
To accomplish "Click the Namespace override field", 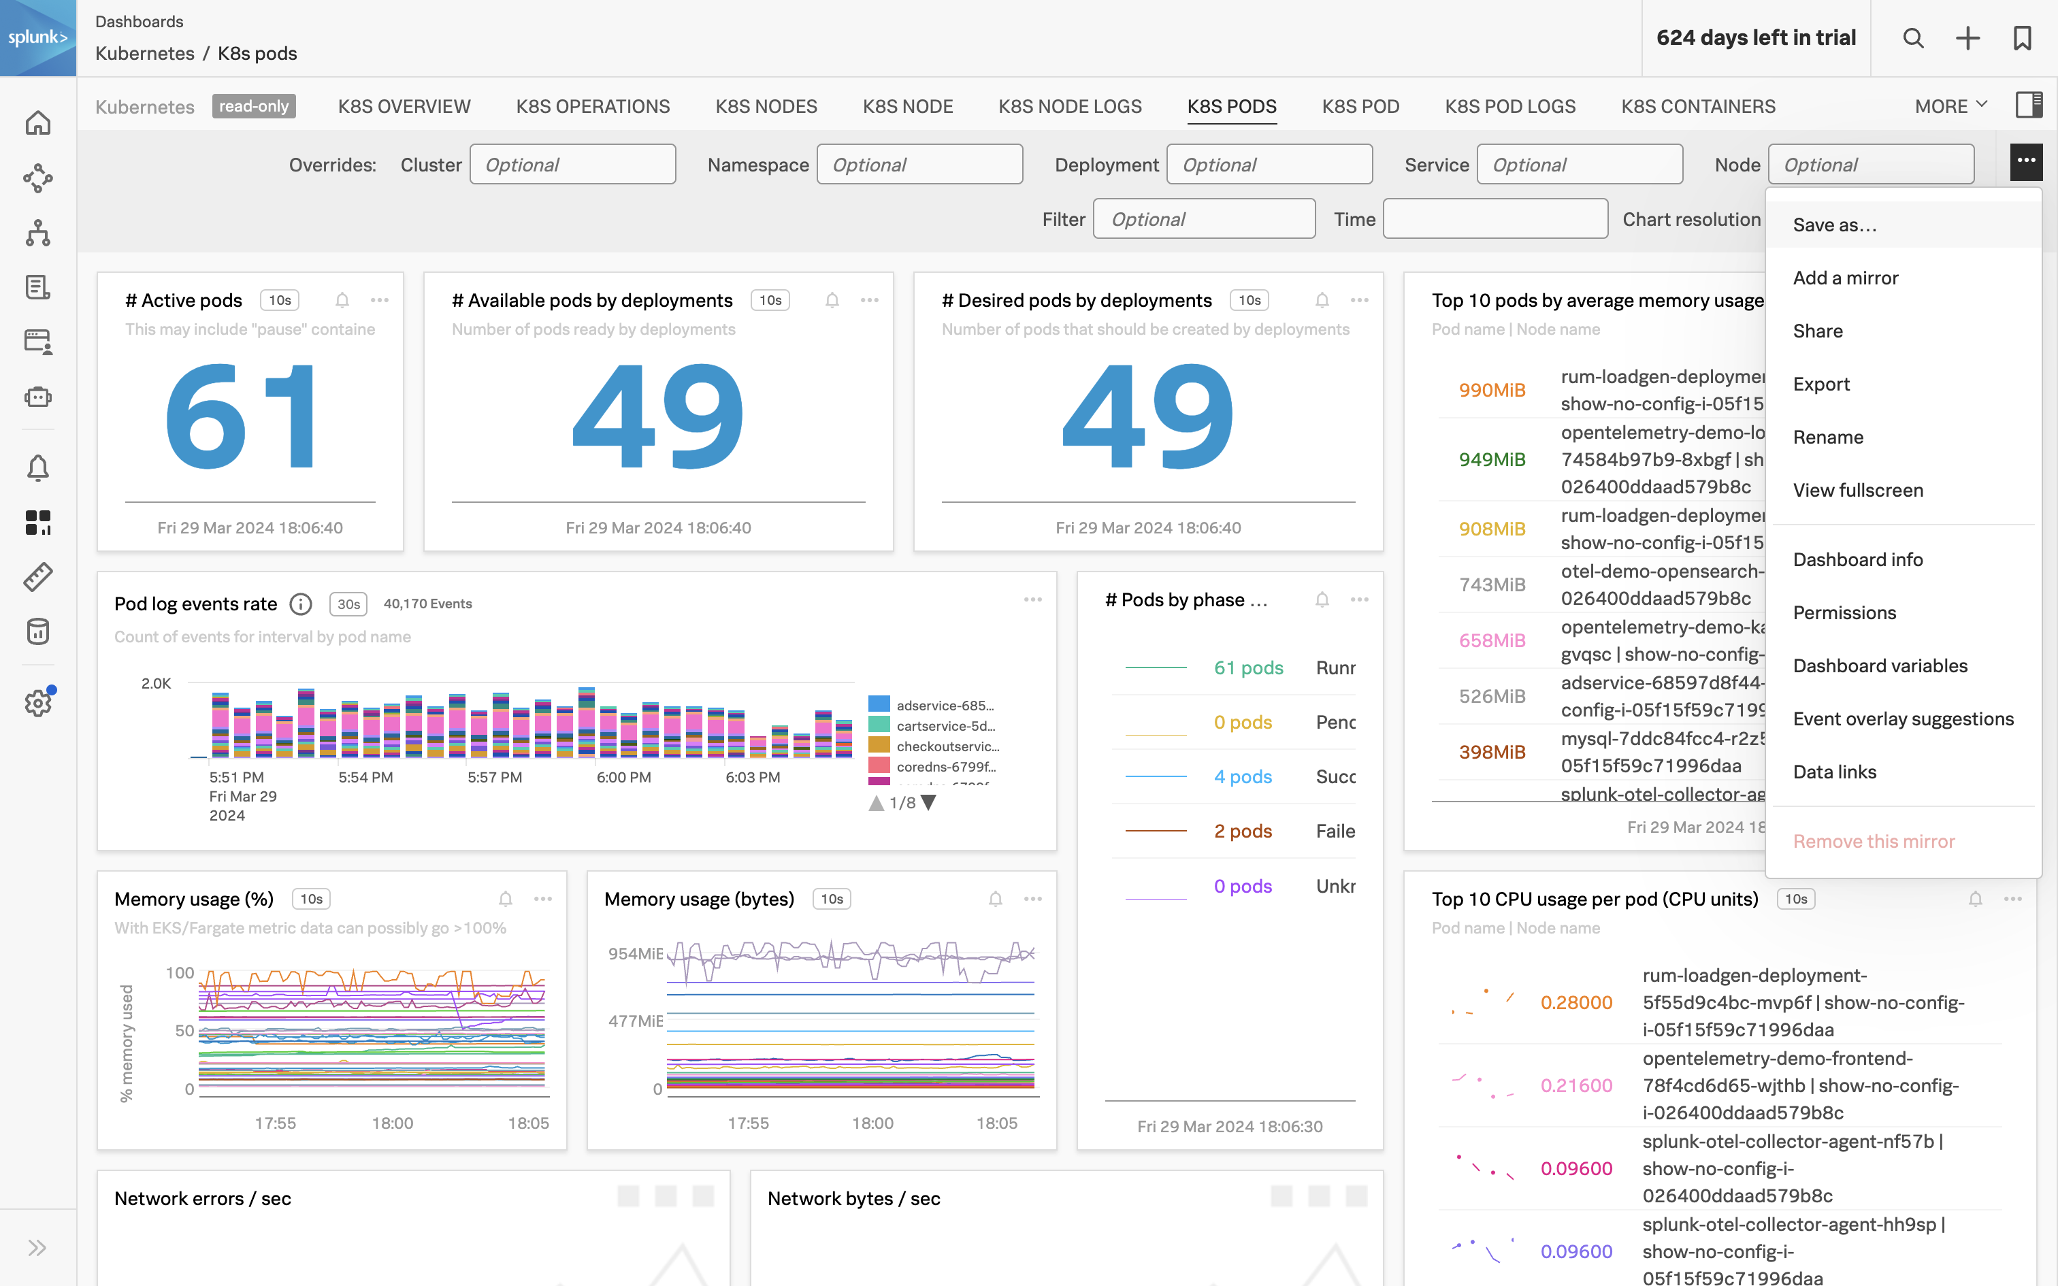I will (919, 164).
